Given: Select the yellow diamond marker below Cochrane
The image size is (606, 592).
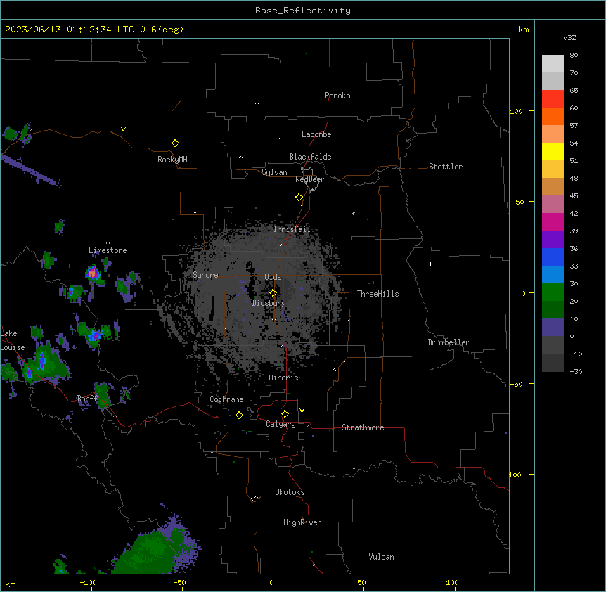Looking at the screenshot, I should click(239, 415).
